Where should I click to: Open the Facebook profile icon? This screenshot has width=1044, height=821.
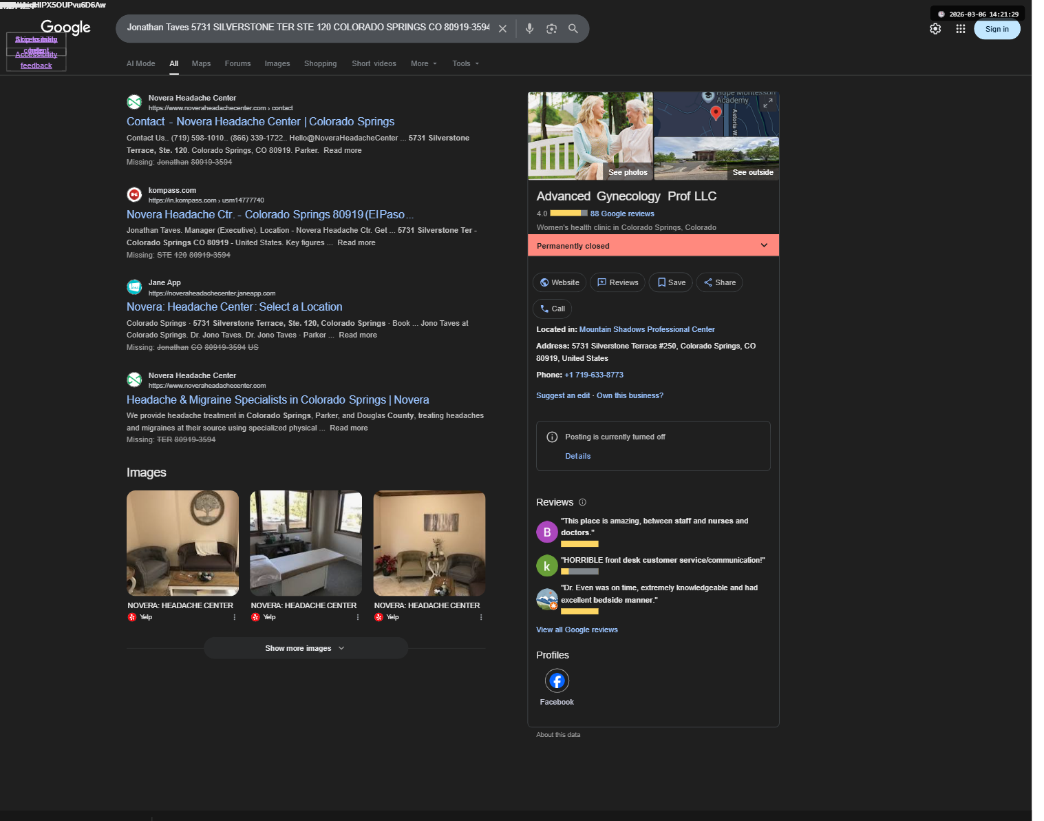pos(557,680)
